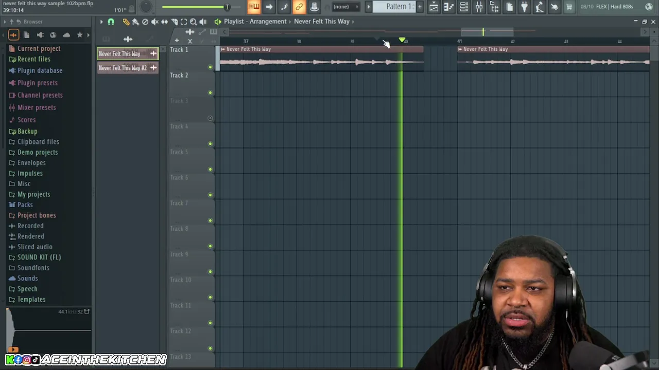Open the Mixer from top toolbar
The height and width of the screenshot is (370, 659).
point(479,7)
